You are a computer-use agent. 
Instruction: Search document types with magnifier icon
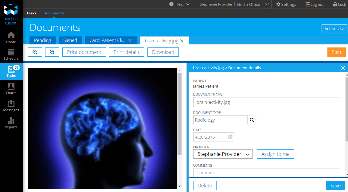[252, 120]
